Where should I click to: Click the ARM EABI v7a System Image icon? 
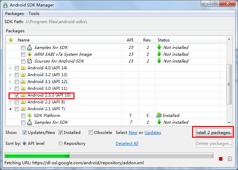(x=30, y=54)
